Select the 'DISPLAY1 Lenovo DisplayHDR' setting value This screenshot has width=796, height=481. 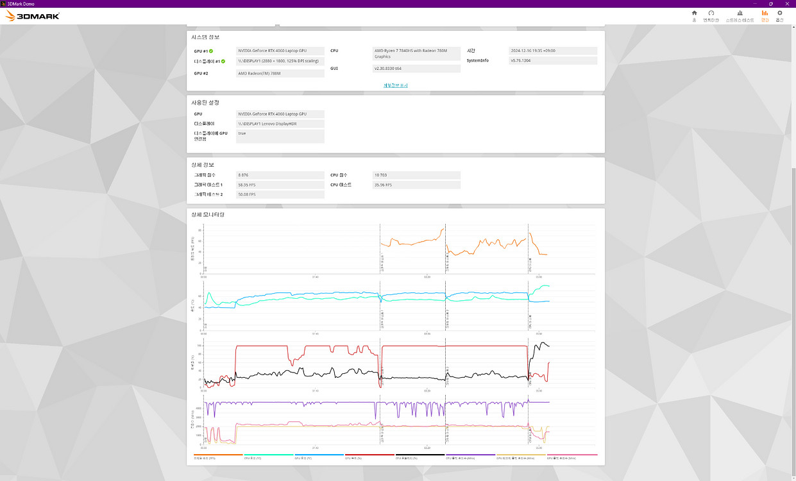(280, 124)
